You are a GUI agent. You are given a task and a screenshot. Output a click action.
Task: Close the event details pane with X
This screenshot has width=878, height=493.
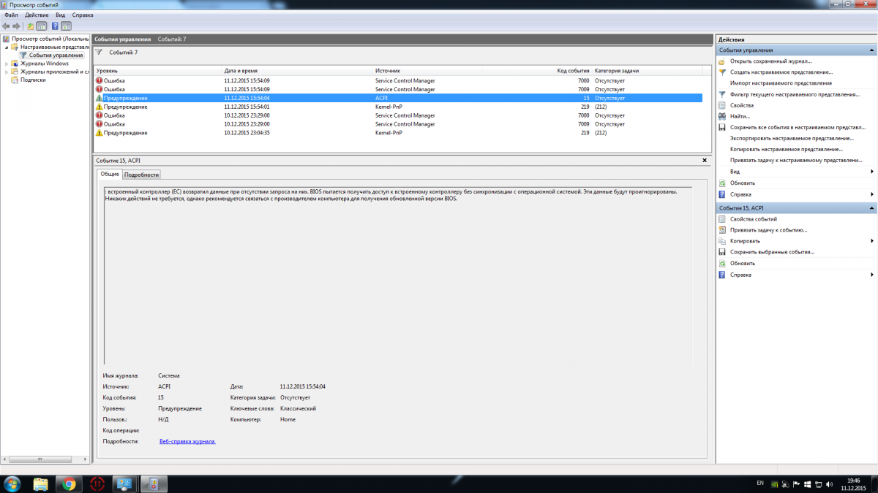(705, 159)
